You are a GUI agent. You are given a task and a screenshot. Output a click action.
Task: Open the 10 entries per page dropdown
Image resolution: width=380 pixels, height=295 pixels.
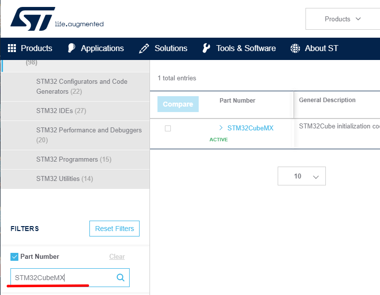pos(302,176)
